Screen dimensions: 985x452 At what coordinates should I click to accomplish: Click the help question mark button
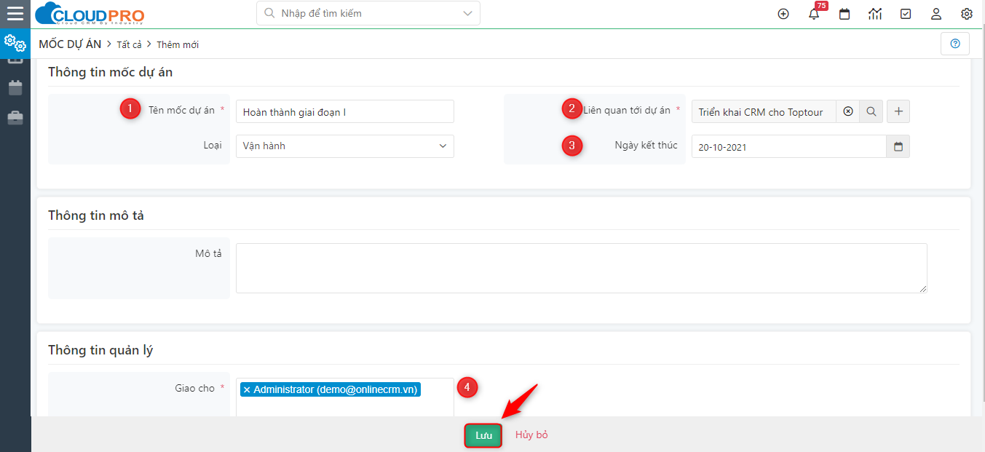pyautogui.click(x=955, y=44)
